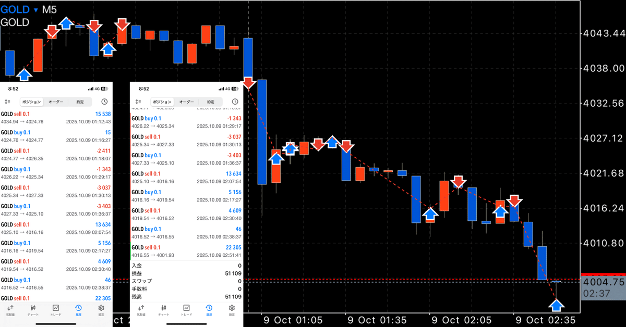This screenshot has height=327, width=626.
Task: Open チャート chart icon in left panel
Action: pos(33,310)
